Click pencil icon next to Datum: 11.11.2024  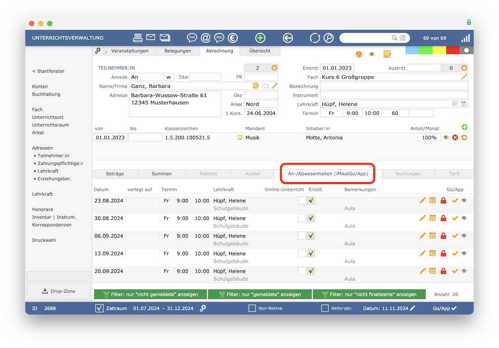[x=412, y=308]
